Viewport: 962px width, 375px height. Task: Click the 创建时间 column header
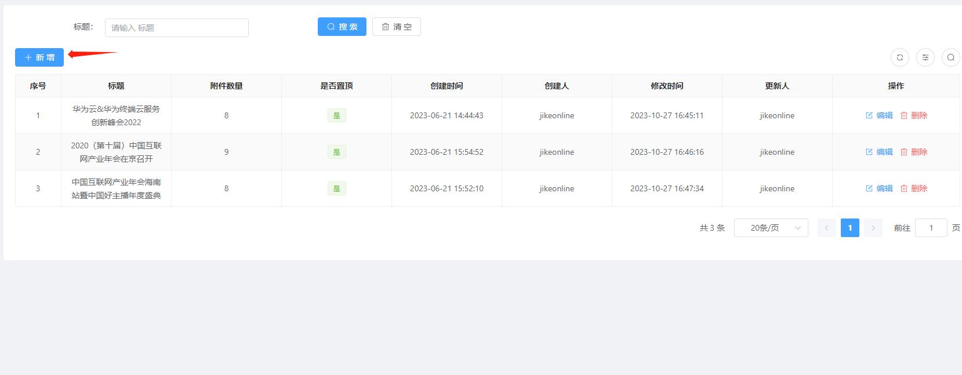pyautogui.click(x=446, y=86)
